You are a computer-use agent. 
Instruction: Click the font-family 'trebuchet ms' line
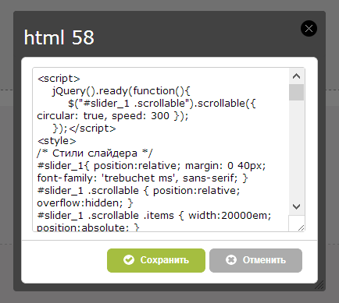click(142, 178)
